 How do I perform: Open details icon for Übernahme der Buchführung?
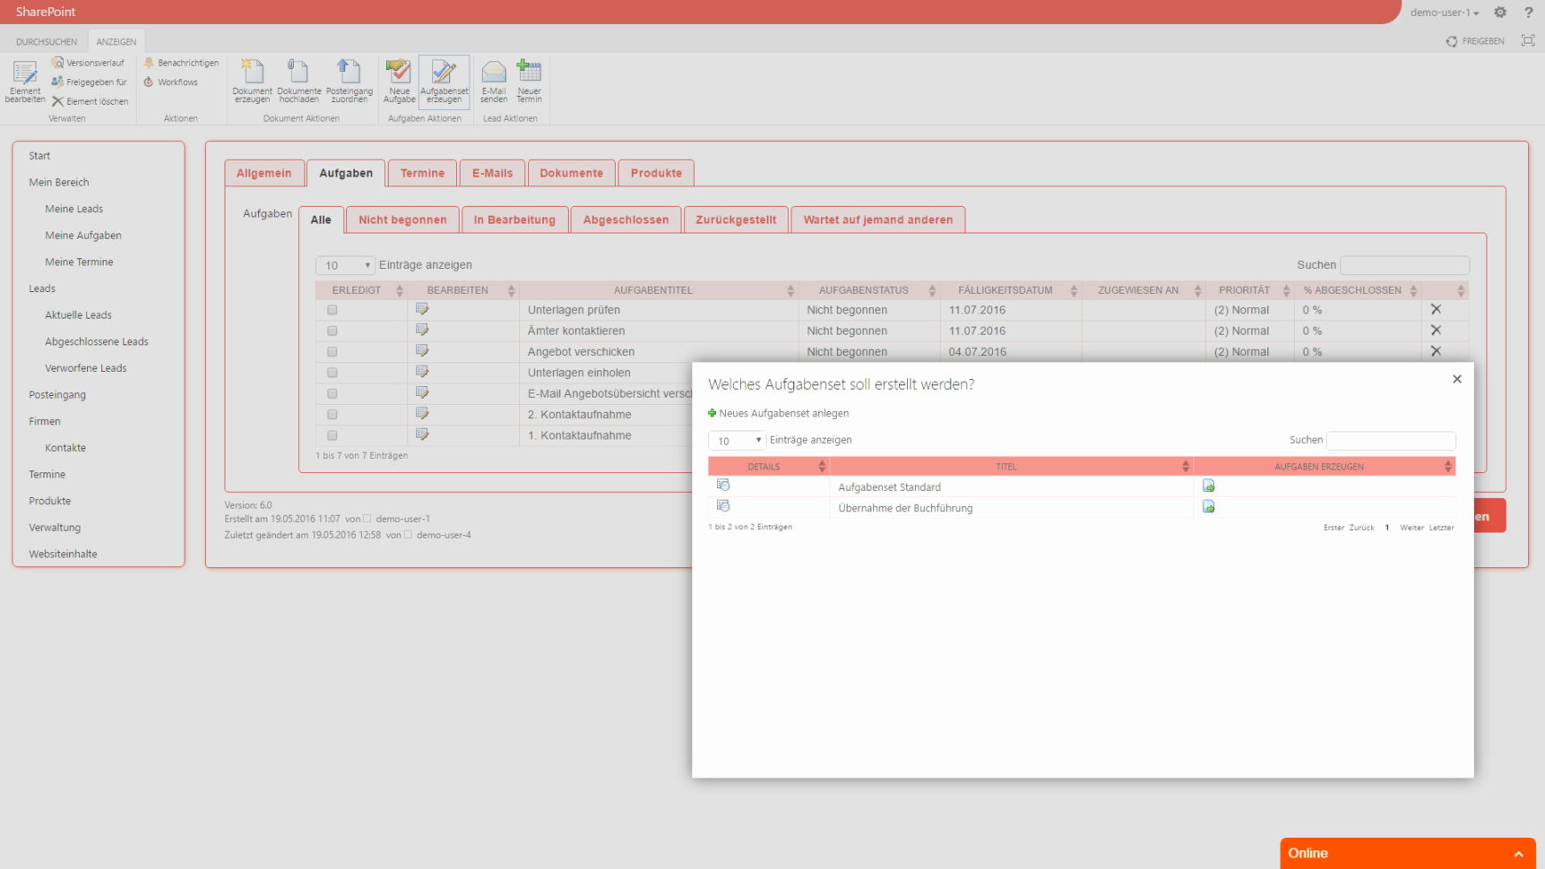pos(723,507)
